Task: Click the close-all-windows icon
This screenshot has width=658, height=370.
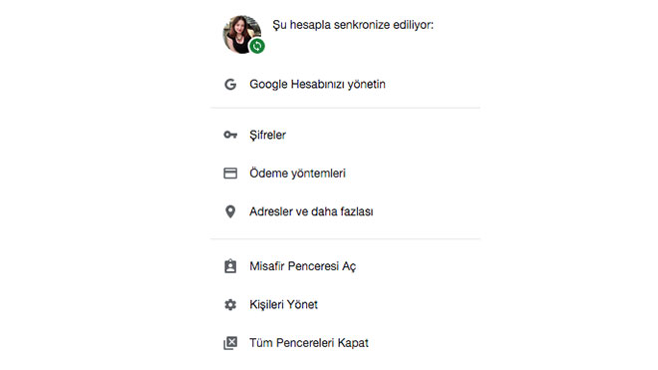Action: point(230,343)
